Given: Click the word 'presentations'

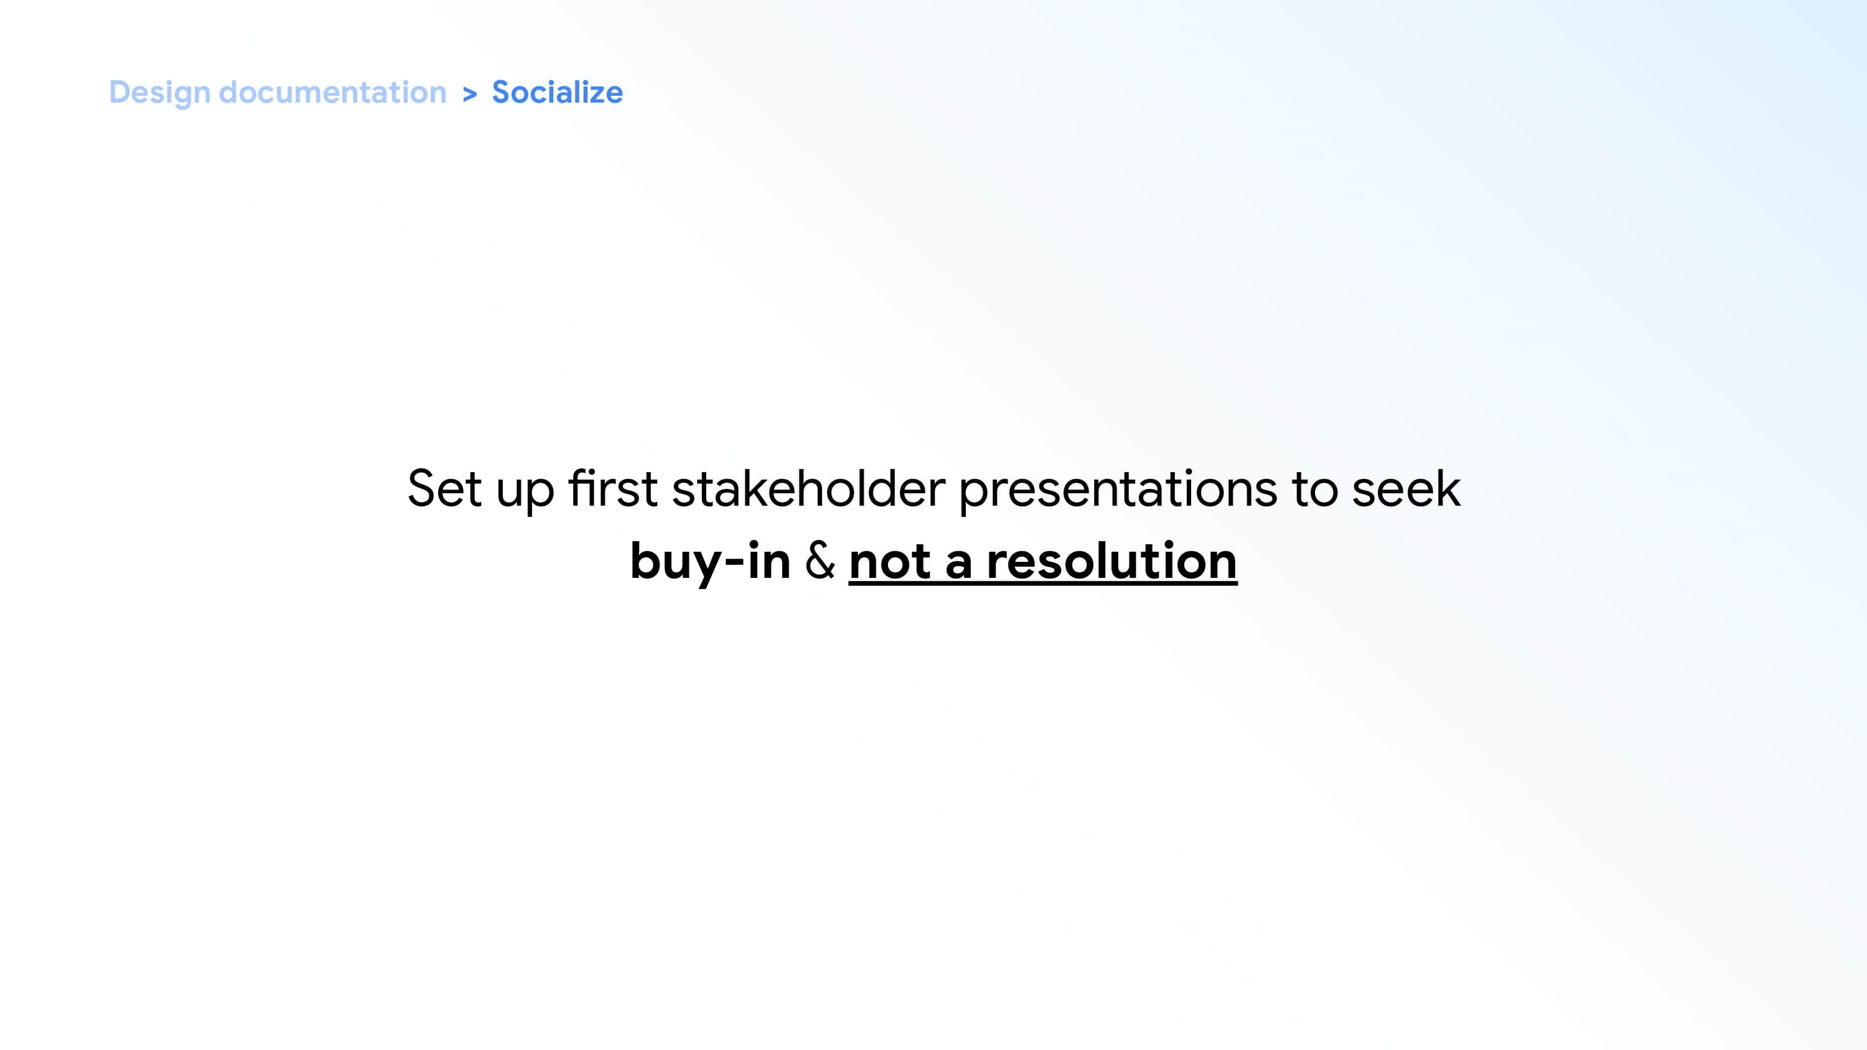Looking at the screenshot, I should click(x=1118, y=488).
